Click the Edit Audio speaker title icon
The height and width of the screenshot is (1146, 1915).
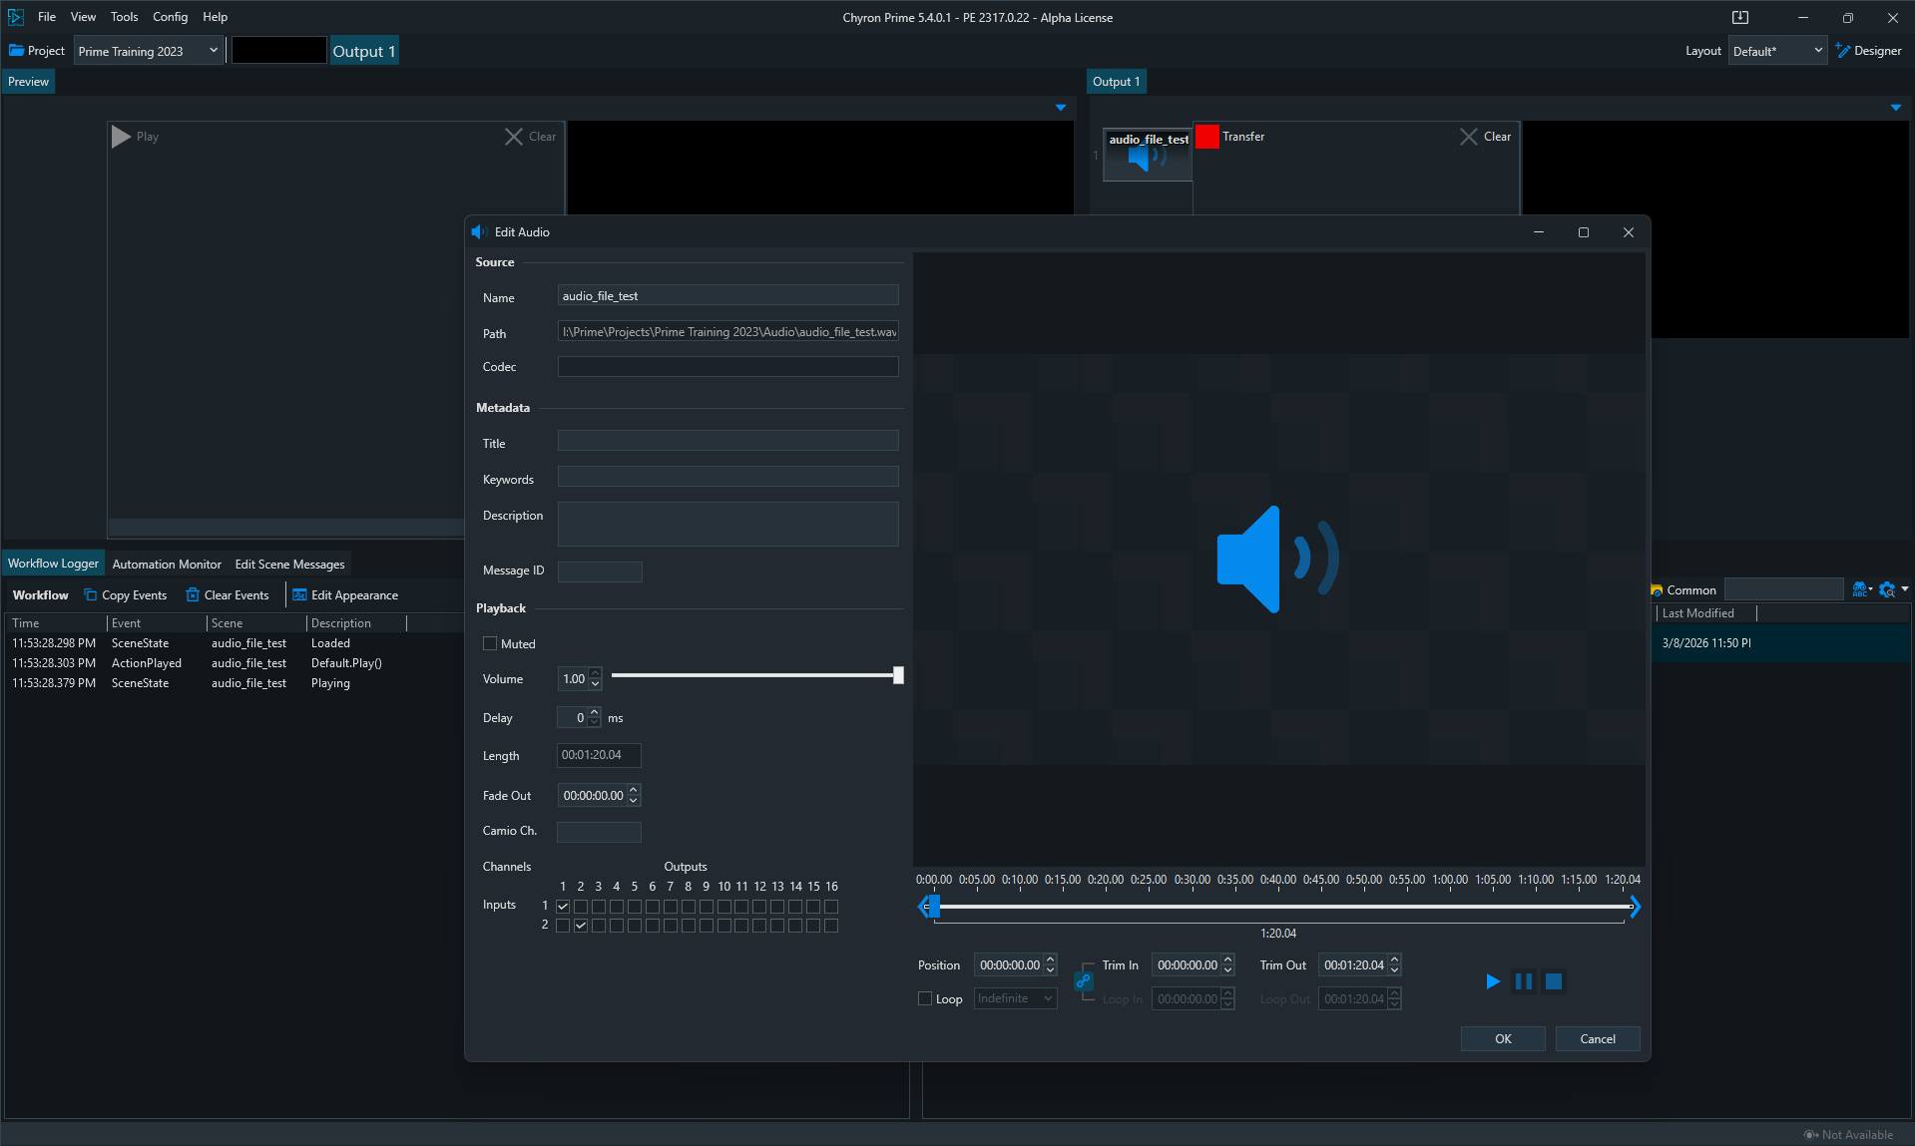479,232
